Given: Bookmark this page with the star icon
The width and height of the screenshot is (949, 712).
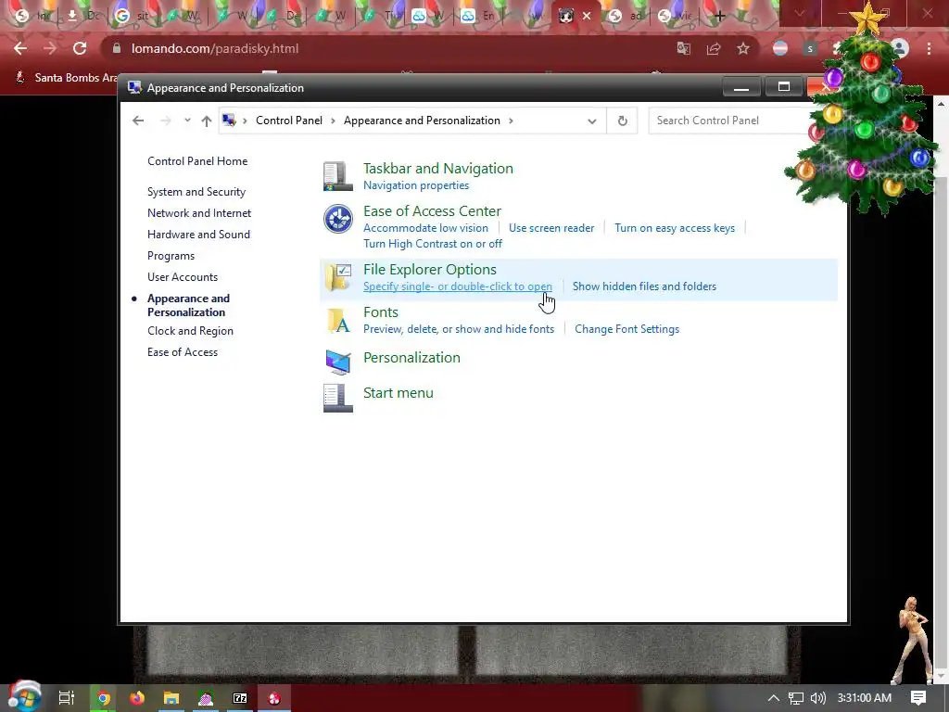Looking at the screenshot, I should pyautogui.click(x=743, y=48).
